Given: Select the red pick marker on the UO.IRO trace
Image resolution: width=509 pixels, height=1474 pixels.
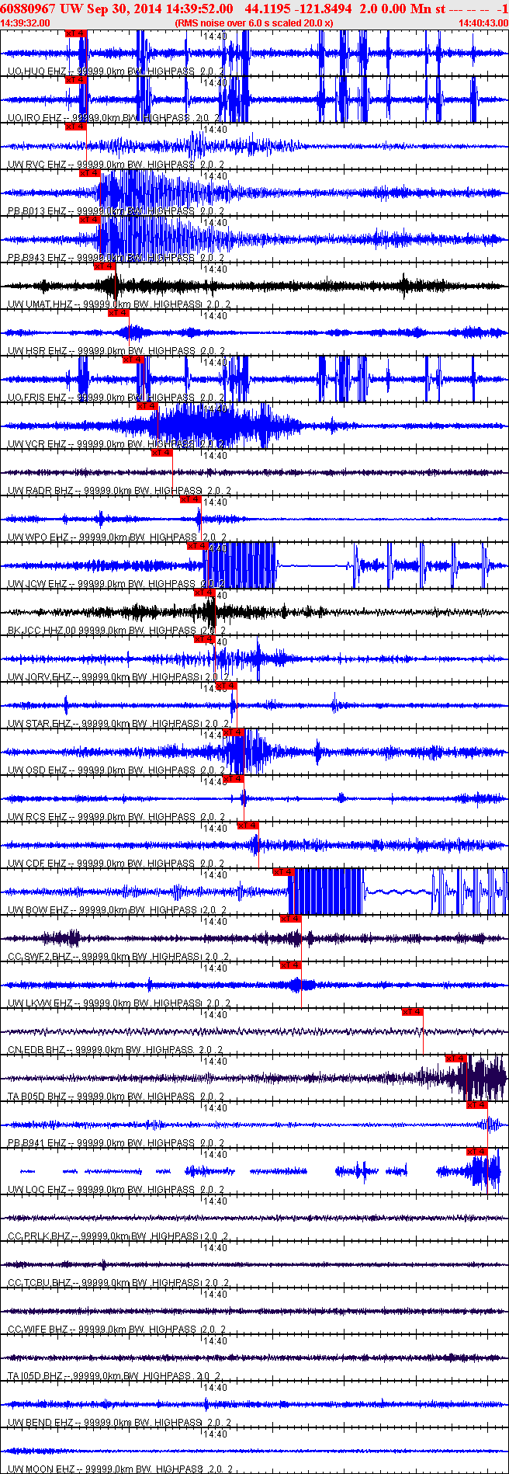Looking at the screenshot, I should pos(75,80).
